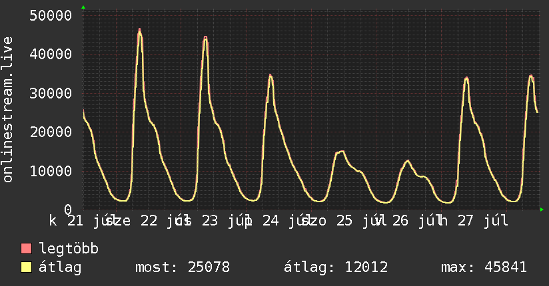
Task: Click the most: 25078 value
Action: (x=183, y=267)
